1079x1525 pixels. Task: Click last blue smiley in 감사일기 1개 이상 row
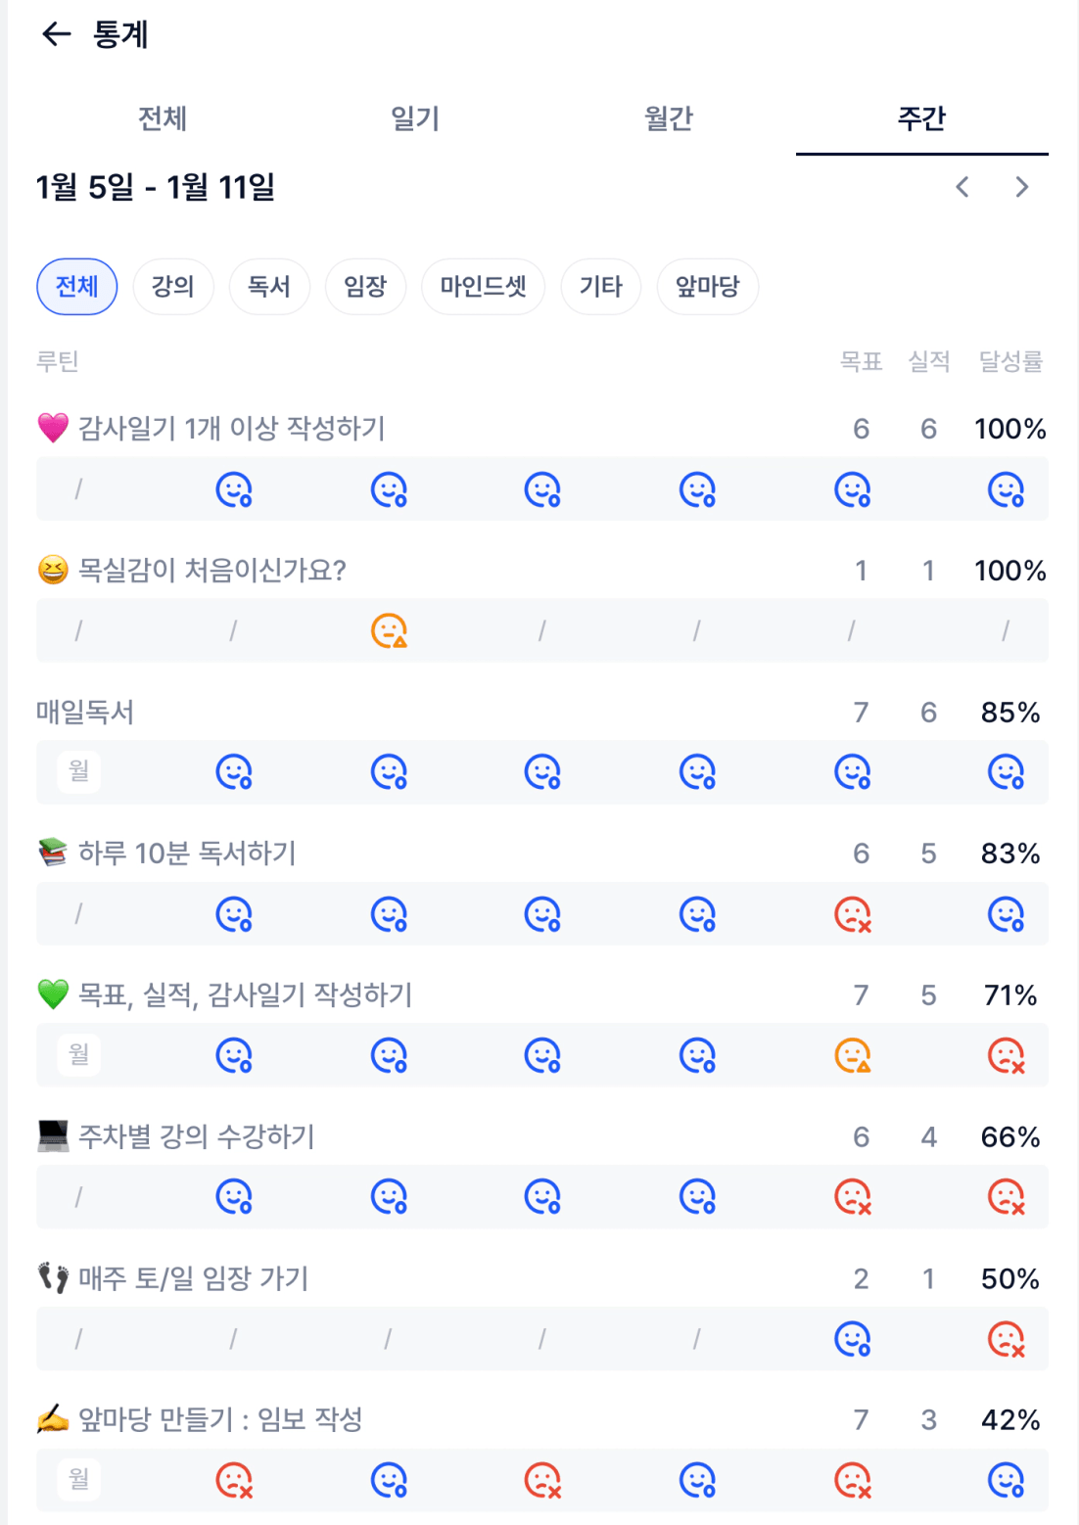tap(1006, 488)
